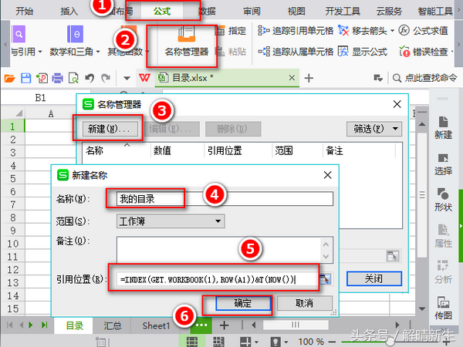463x347 pixels.
Task: Click the 名称 input field
Action: click(224, 199)
